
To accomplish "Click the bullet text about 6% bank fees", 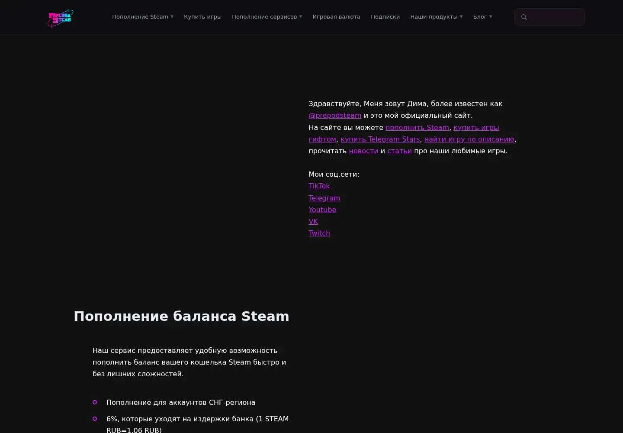I will point(197,424).
